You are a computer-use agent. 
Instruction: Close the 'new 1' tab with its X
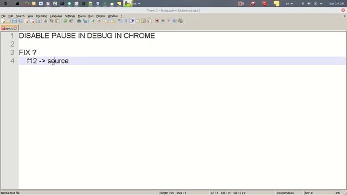tap(15, 28)
